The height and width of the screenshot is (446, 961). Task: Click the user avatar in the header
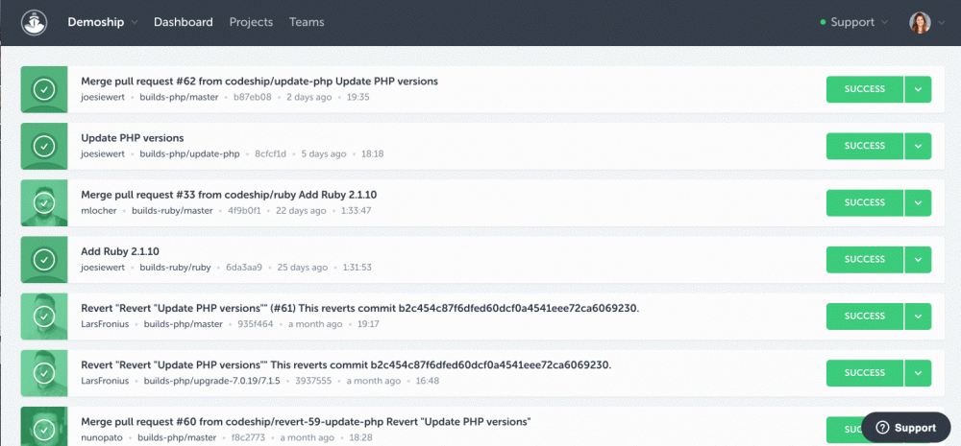point(920,22)
